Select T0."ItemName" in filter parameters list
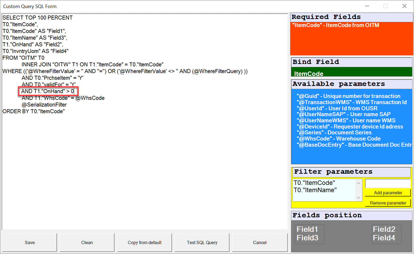414x254 pixels. point(315,190)
